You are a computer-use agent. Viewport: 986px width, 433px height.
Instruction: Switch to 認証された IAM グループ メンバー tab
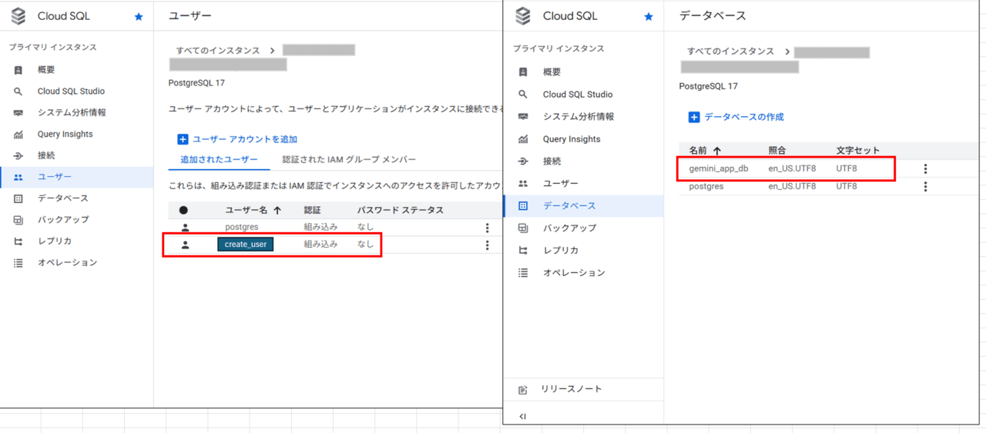pos(349,160)
